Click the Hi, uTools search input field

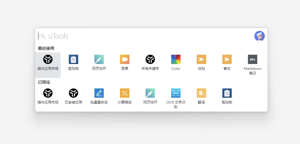143,36
